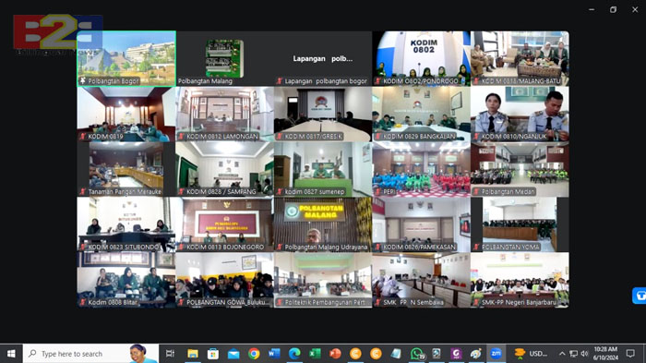Click the blue side button at right edge
This screenshot has width=646, height=363.
[640, 296]
